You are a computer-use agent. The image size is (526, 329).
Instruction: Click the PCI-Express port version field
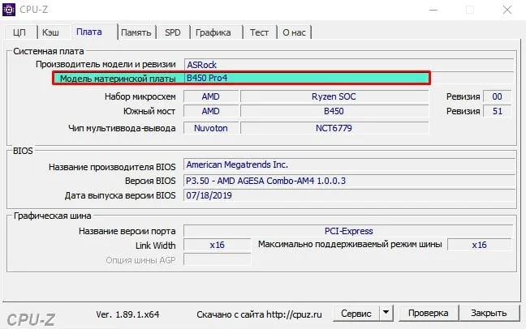point(348,231)
